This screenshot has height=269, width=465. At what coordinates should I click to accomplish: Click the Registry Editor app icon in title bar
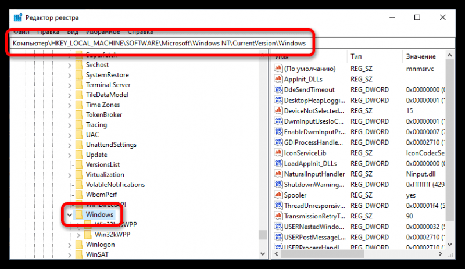click(18, 18)
